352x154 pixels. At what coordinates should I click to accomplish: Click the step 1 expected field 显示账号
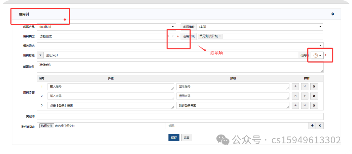pyautogui.click(x=233, y=87)
